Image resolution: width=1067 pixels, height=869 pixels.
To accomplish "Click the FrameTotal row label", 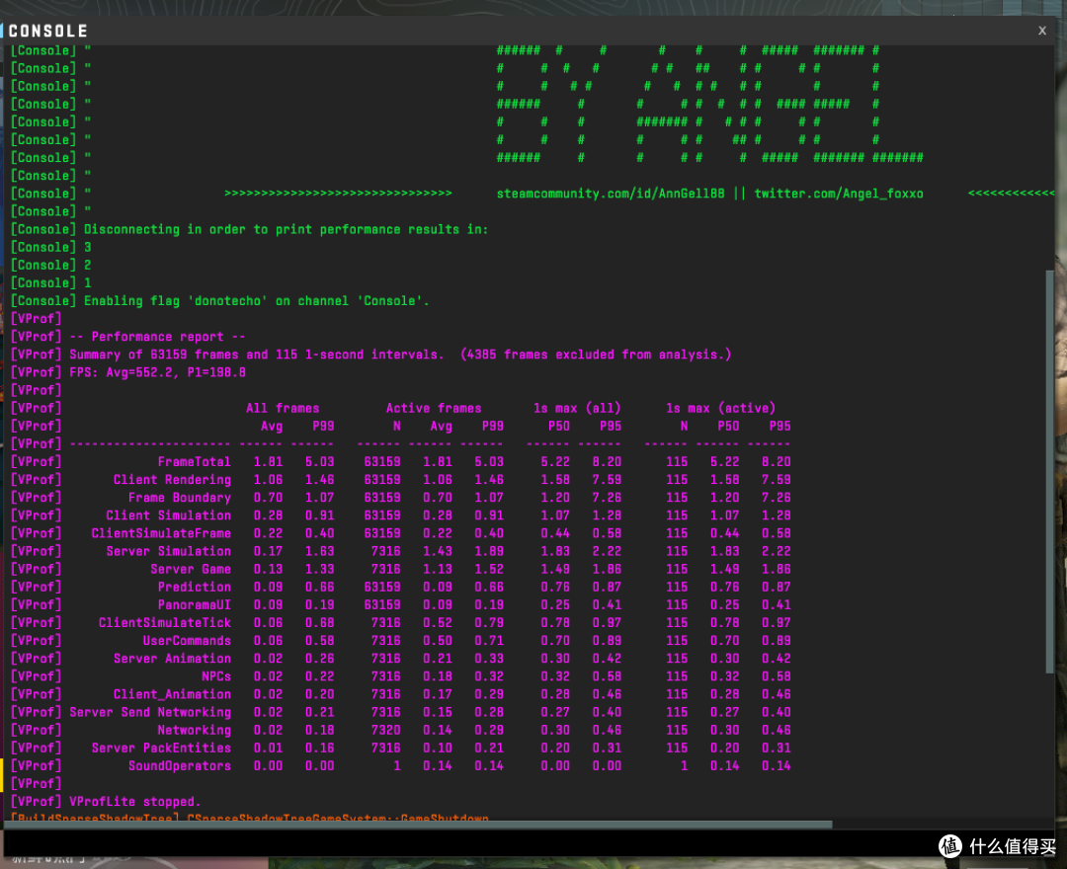I will pos(194,462).
